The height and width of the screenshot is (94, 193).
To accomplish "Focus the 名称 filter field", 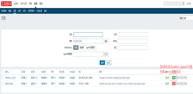I will pos(88,35).
